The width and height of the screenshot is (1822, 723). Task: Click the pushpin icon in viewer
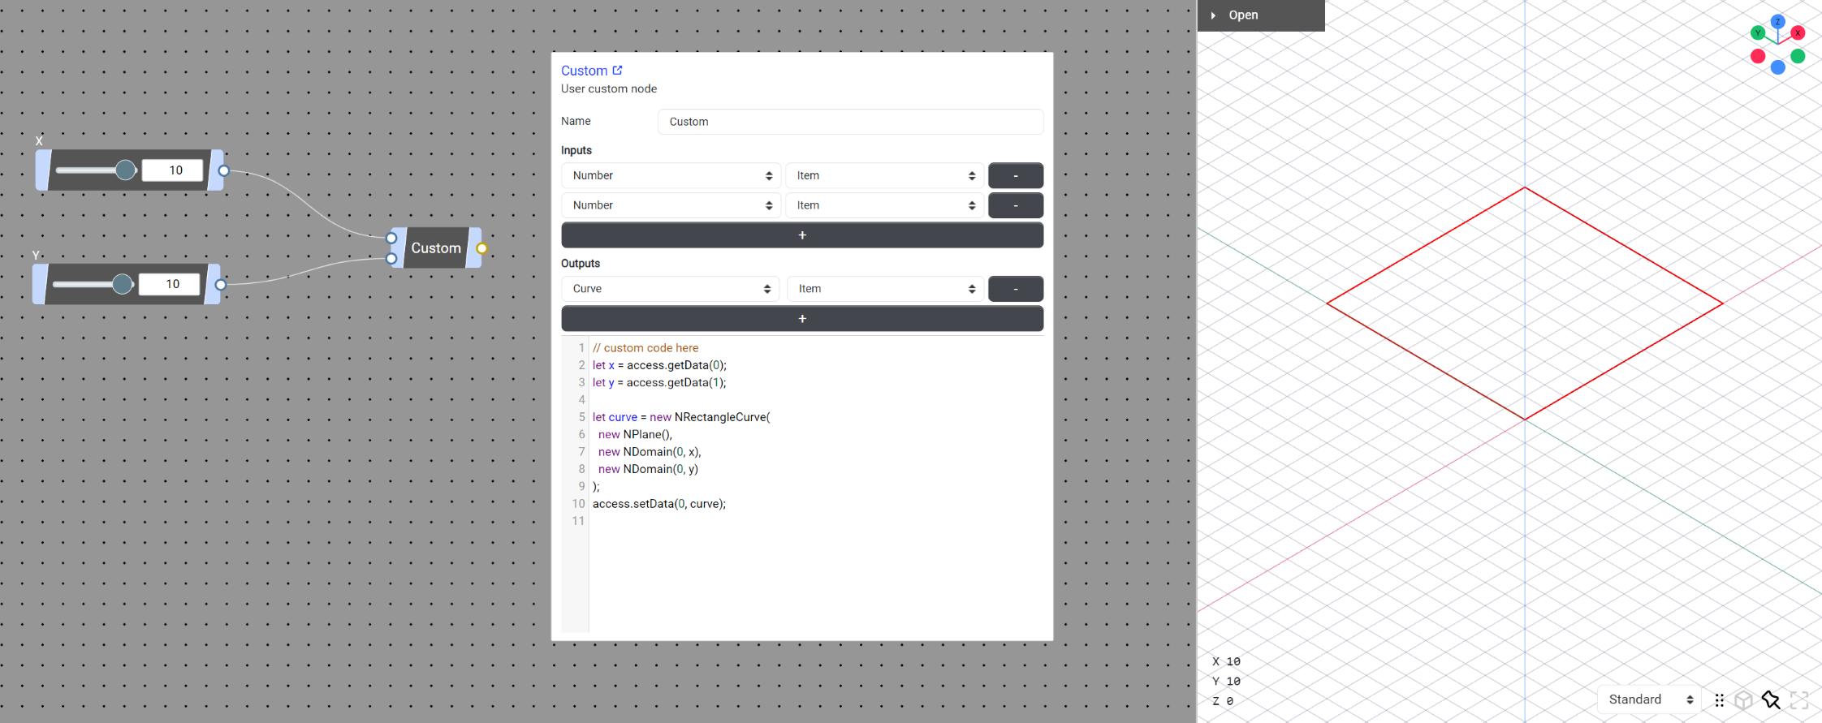click(1771, 700)
